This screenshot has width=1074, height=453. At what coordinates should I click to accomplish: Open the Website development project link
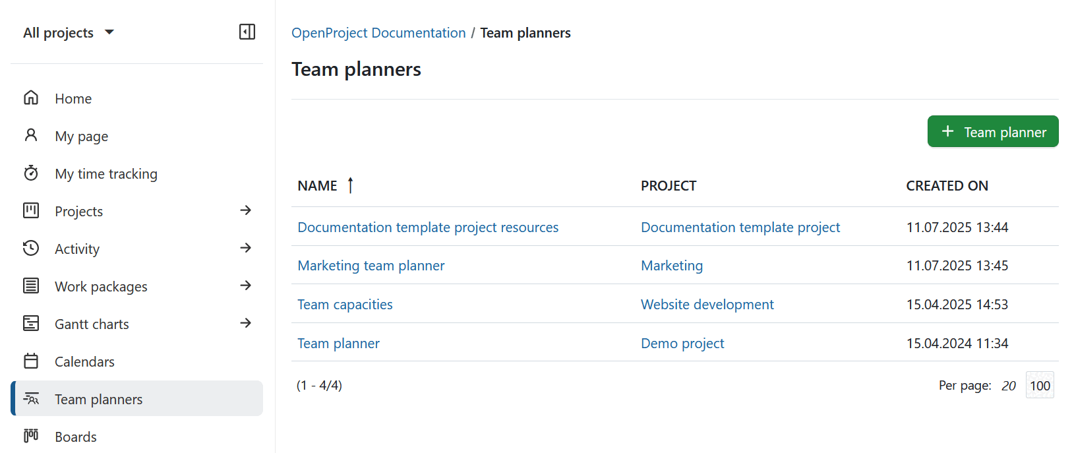(707, 305)
